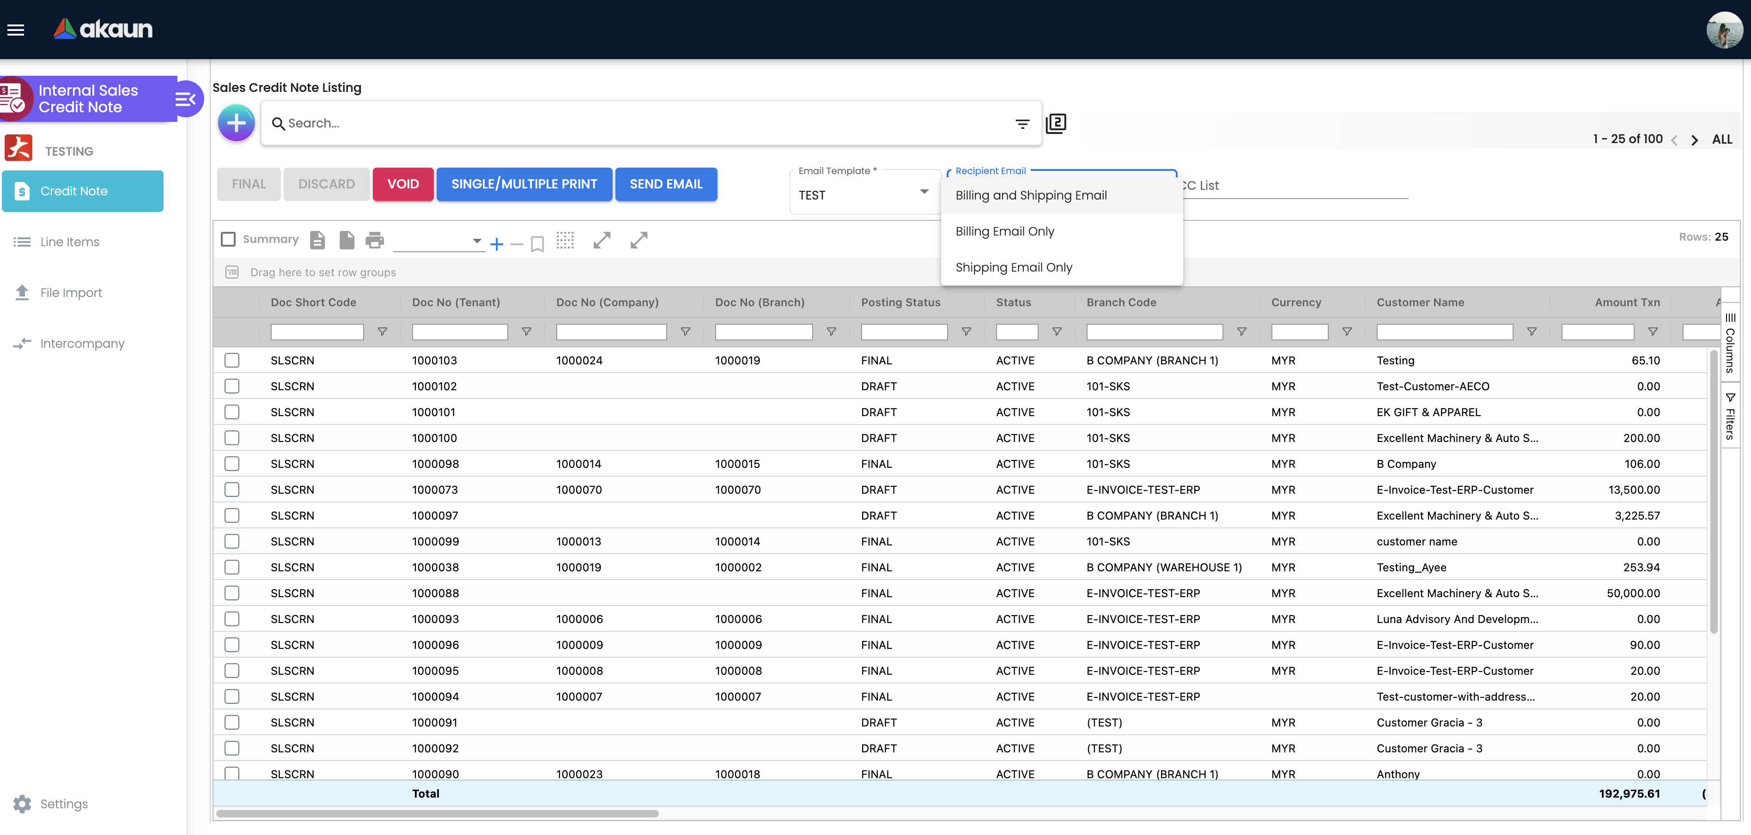The image size is (1751, 835).
Task: Click the DISCARD button
Action: (x=326, y=184)
